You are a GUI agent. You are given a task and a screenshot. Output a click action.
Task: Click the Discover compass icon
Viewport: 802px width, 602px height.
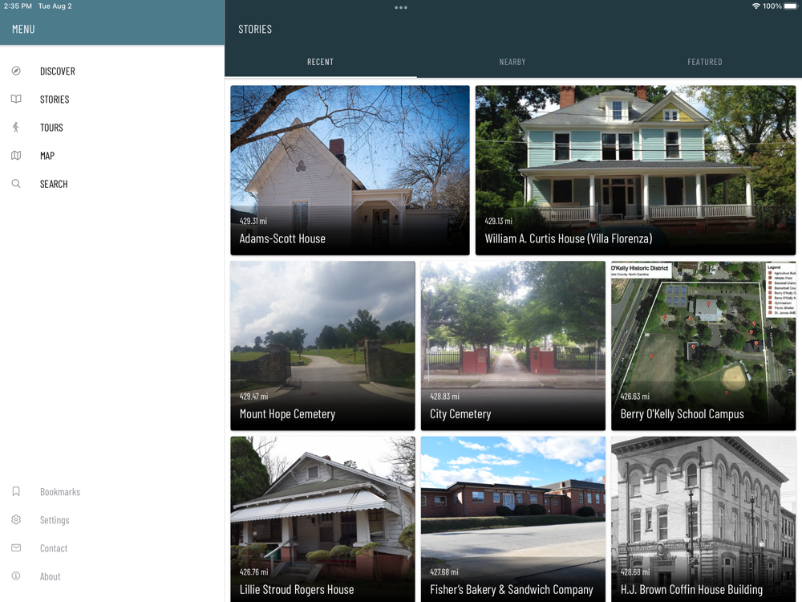(x=16, y=71)
